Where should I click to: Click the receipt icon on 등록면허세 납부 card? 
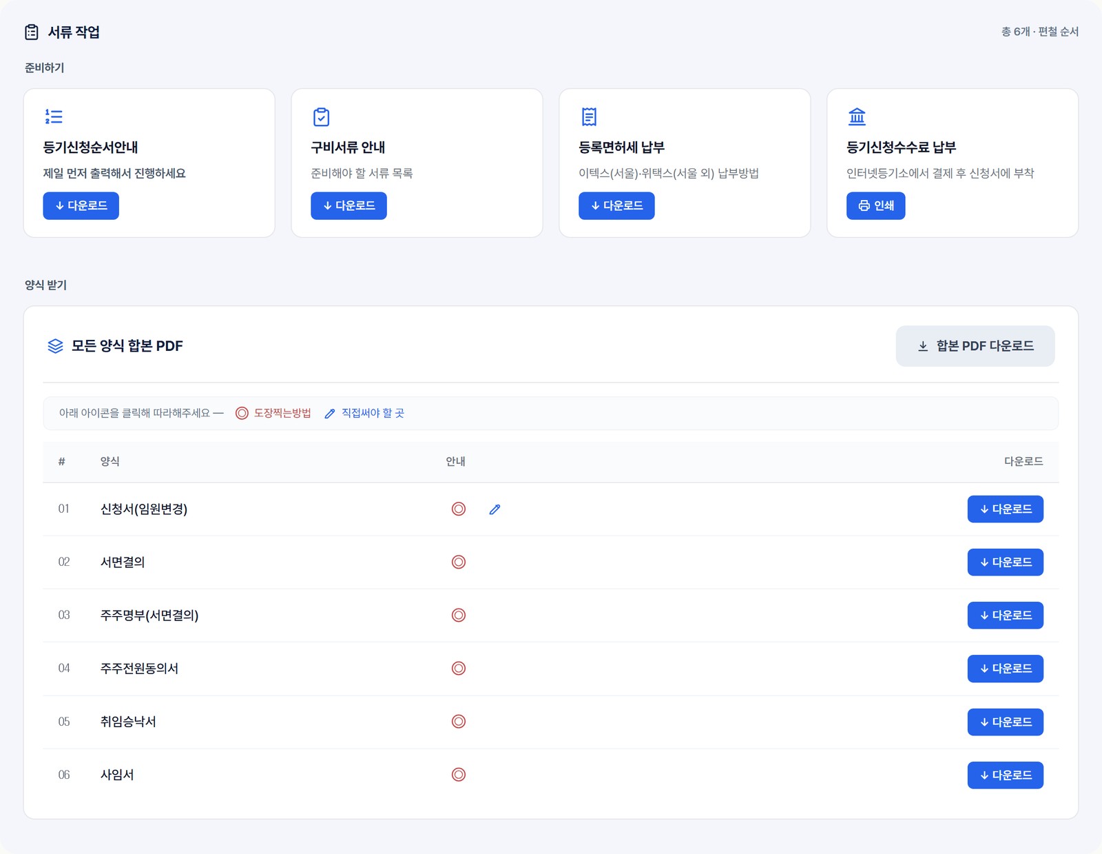coord(589,117)
